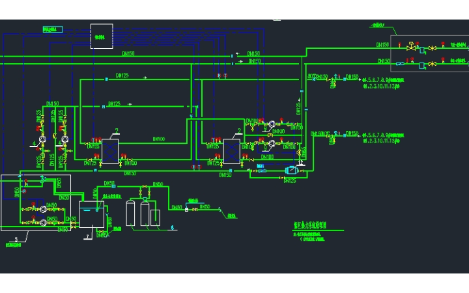Select the pump symbol beside number 4
This screenshot has width=469, height=293.
[43, 139]
